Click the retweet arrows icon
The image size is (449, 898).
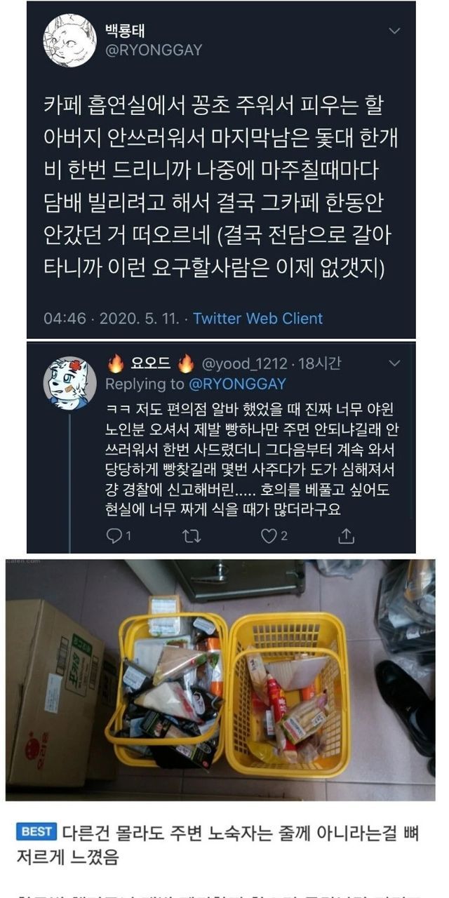[x=192, y=536]
